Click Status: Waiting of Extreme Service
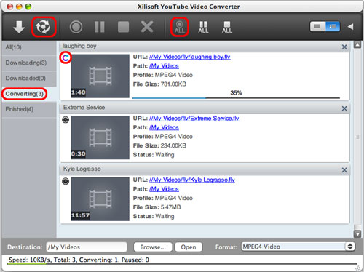Screen dimensions: 364x272 point(154,155)
